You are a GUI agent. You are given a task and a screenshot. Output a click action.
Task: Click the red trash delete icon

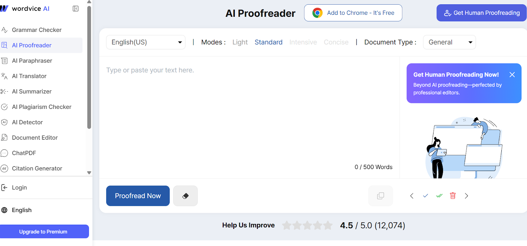[x=453, y=196]
